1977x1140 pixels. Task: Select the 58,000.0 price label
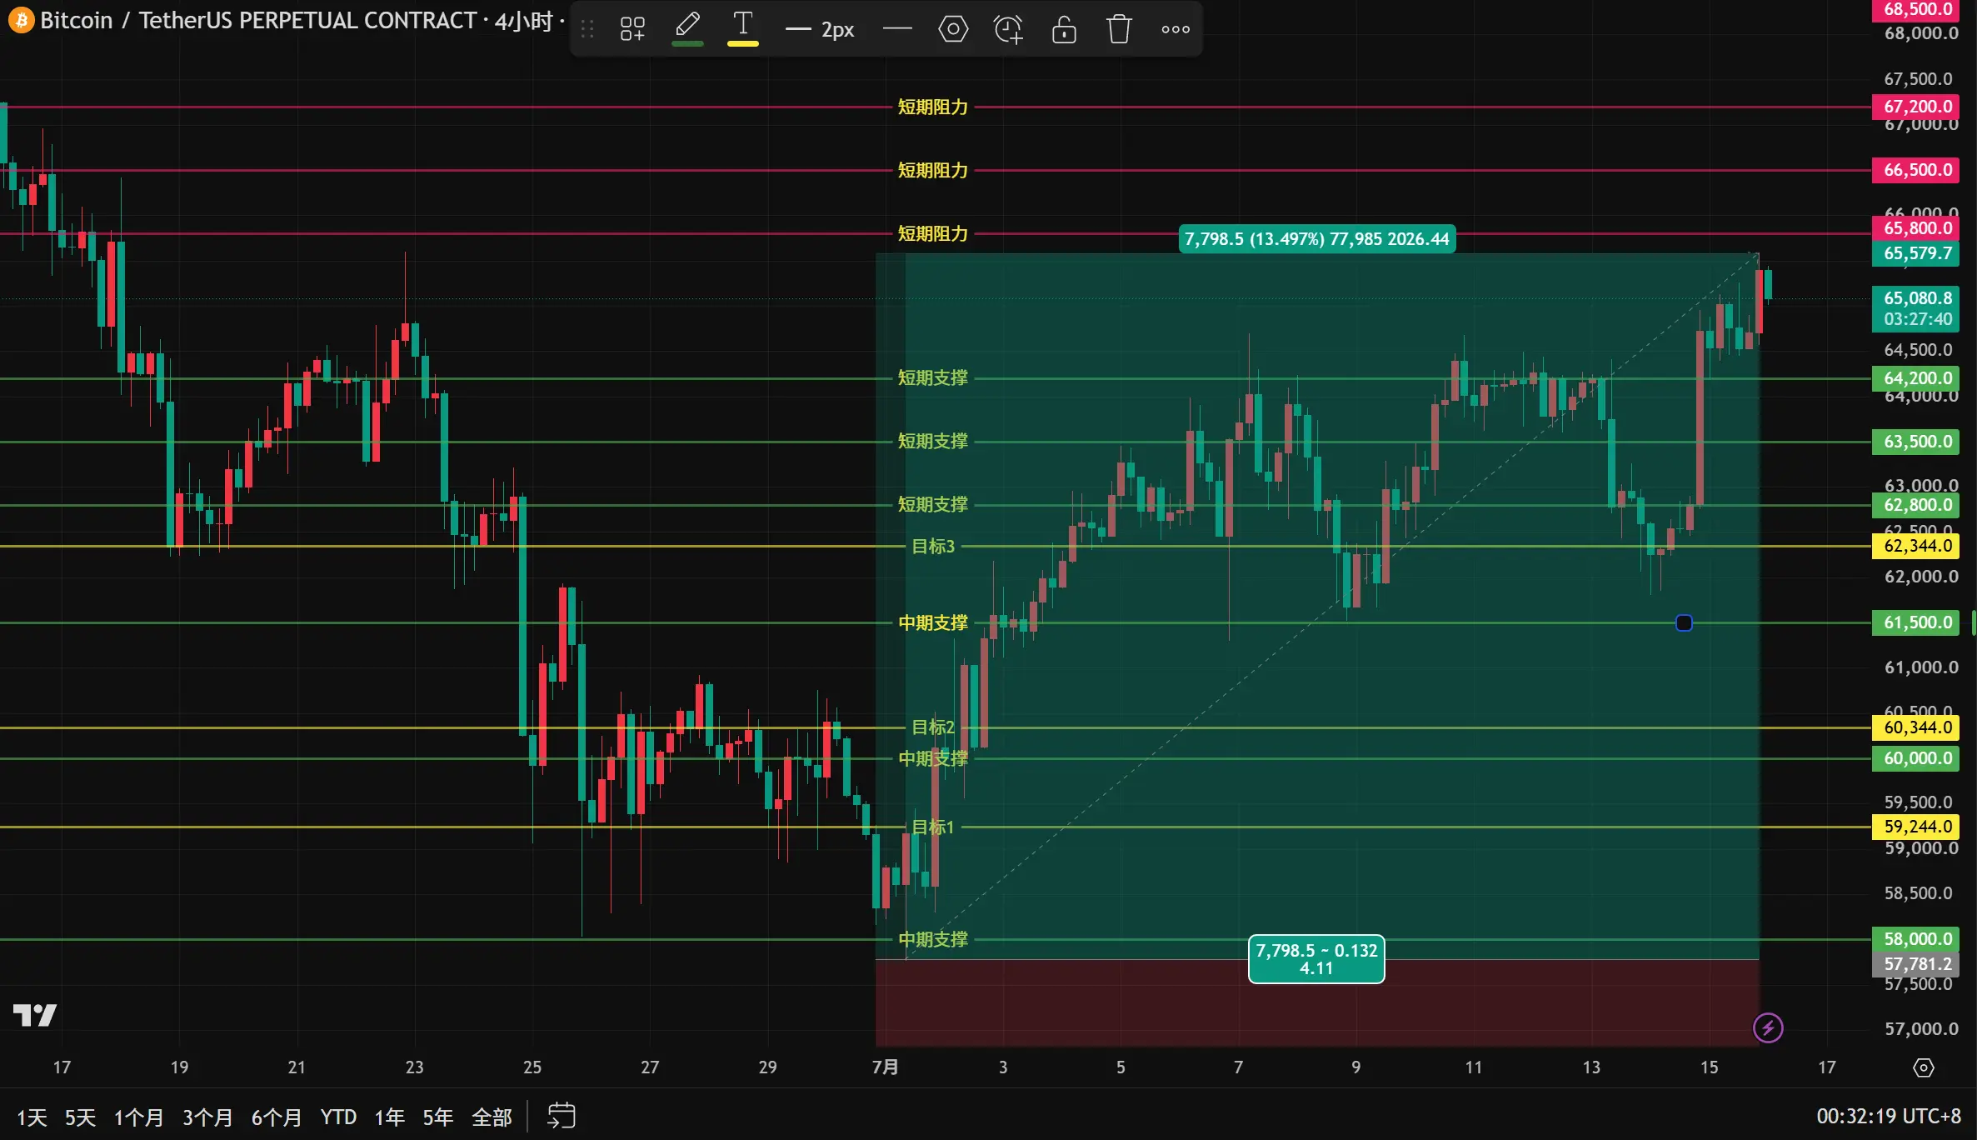(x=1917, y=939)
